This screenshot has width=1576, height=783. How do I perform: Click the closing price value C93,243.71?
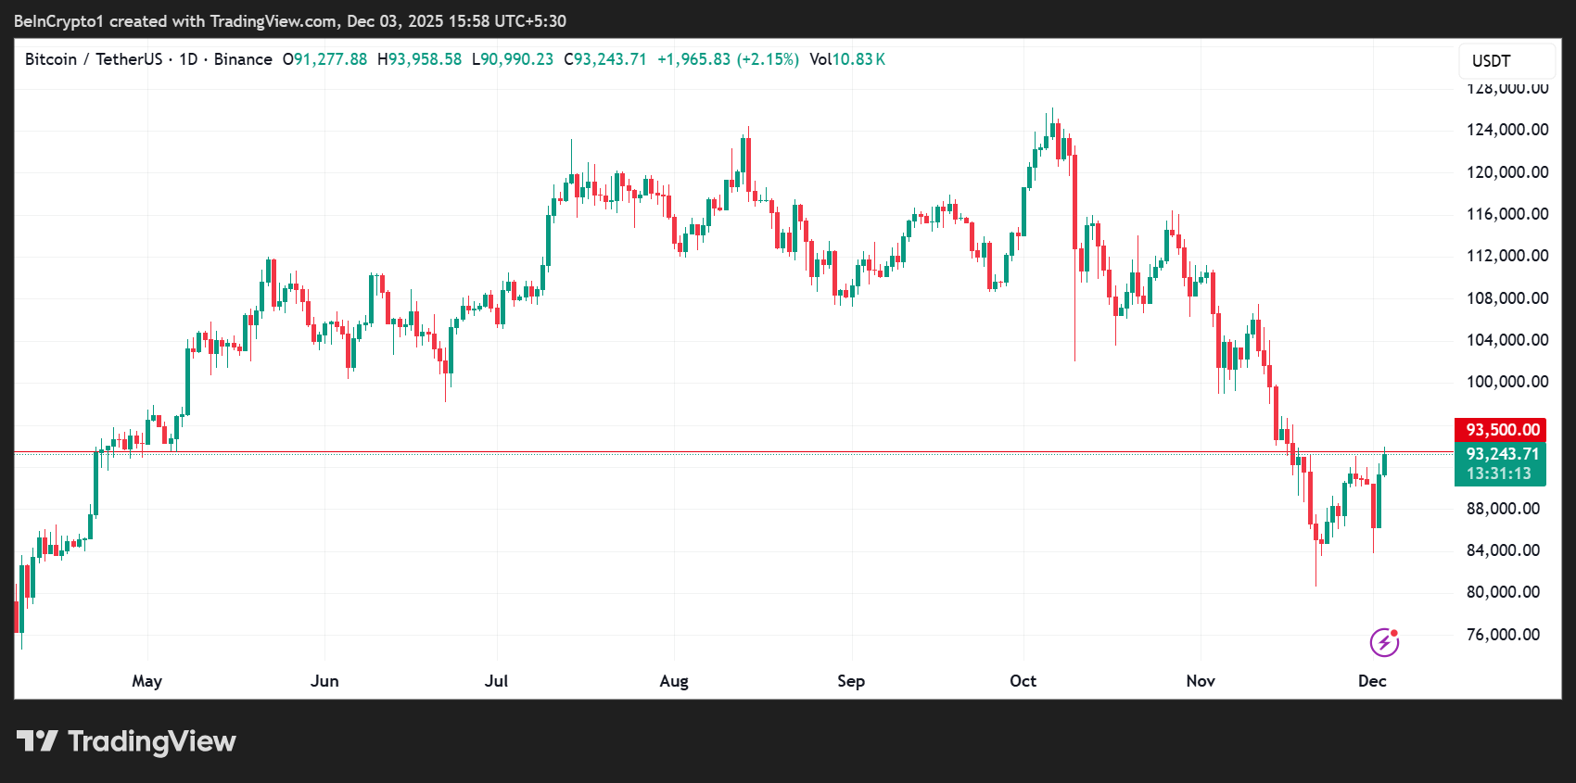[605, 59]
